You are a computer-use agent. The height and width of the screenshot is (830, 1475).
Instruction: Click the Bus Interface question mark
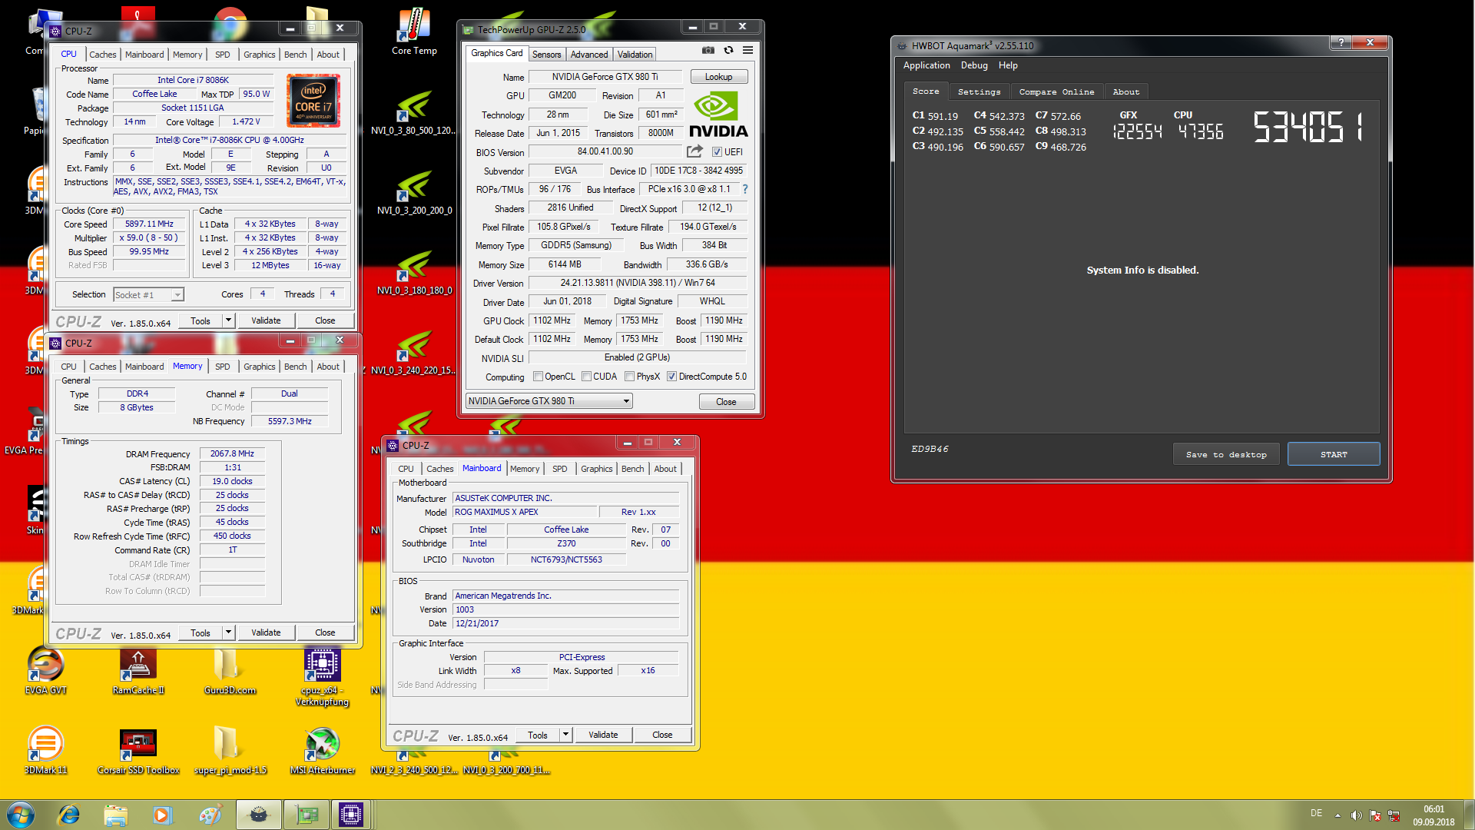744,189
